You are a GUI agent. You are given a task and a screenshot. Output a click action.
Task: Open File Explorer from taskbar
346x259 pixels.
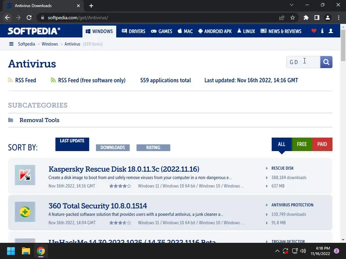26,251
